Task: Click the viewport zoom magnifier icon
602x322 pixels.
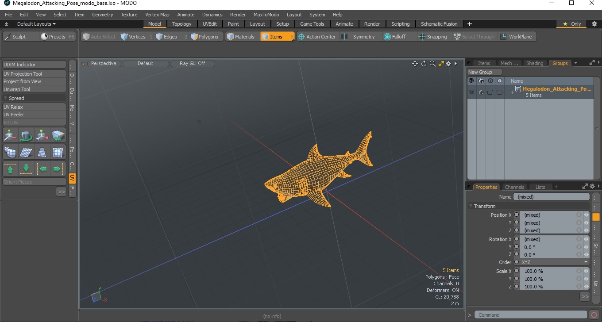Action: (x=432, y=64)
